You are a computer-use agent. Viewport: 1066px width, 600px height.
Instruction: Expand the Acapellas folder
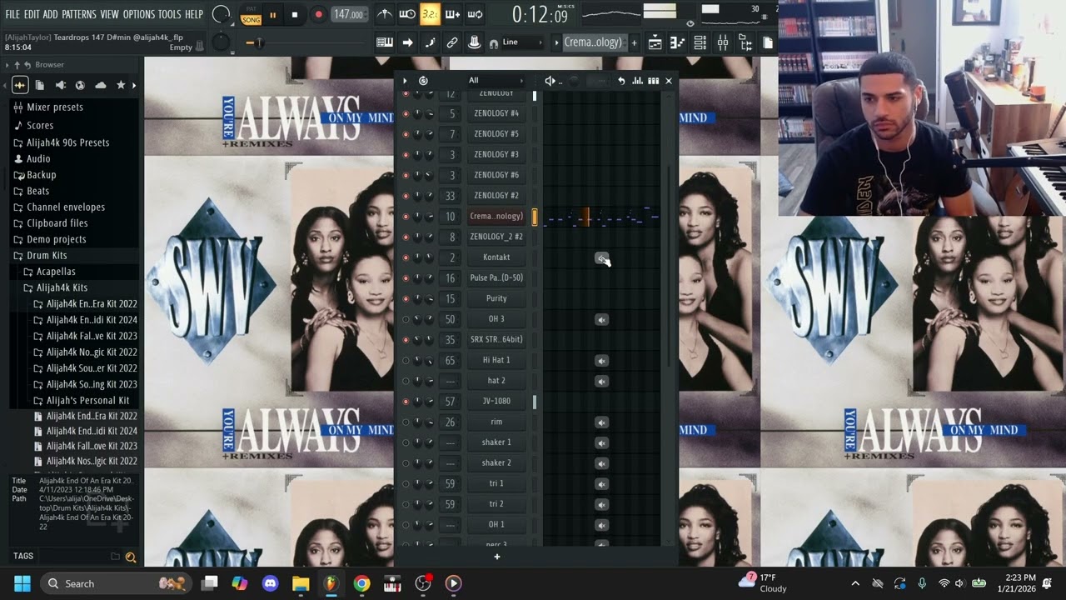click(x=56, y=271)
